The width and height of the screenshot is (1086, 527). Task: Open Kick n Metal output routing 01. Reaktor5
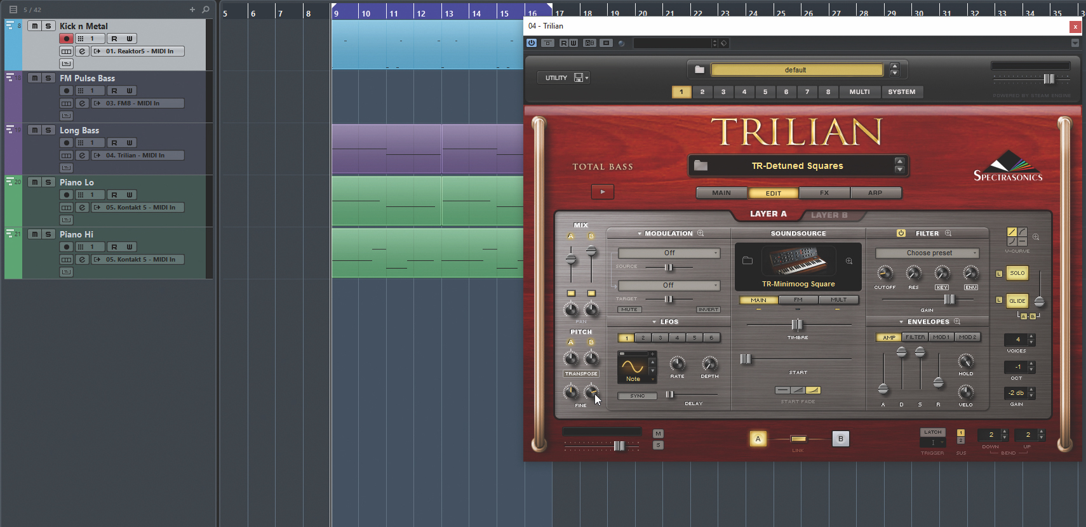pyautogui.click(x=138, y=51)
